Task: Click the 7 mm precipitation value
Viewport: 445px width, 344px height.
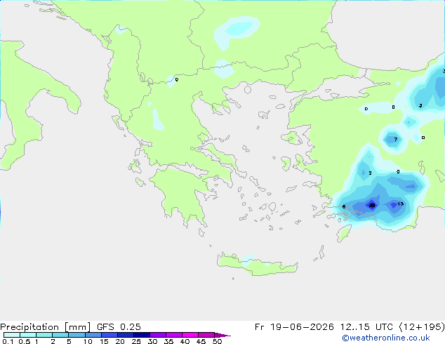Action: pos(396,140)
